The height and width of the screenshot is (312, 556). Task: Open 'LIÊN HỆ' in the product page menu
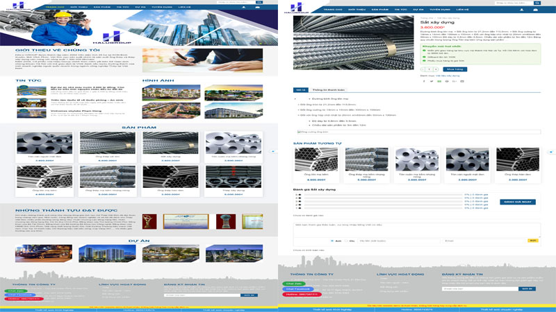click(462, 10)
